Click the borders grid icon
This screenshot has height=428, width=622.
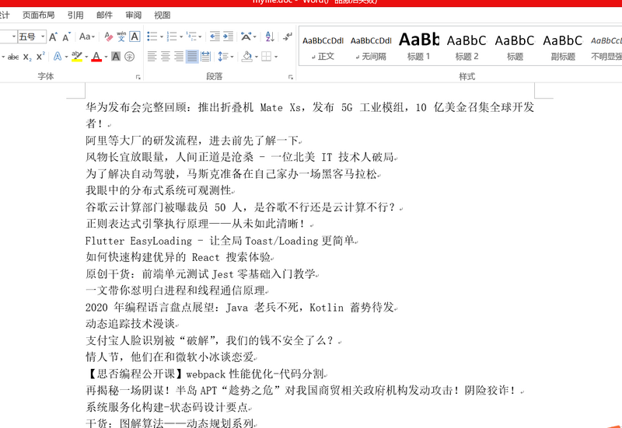267,57
